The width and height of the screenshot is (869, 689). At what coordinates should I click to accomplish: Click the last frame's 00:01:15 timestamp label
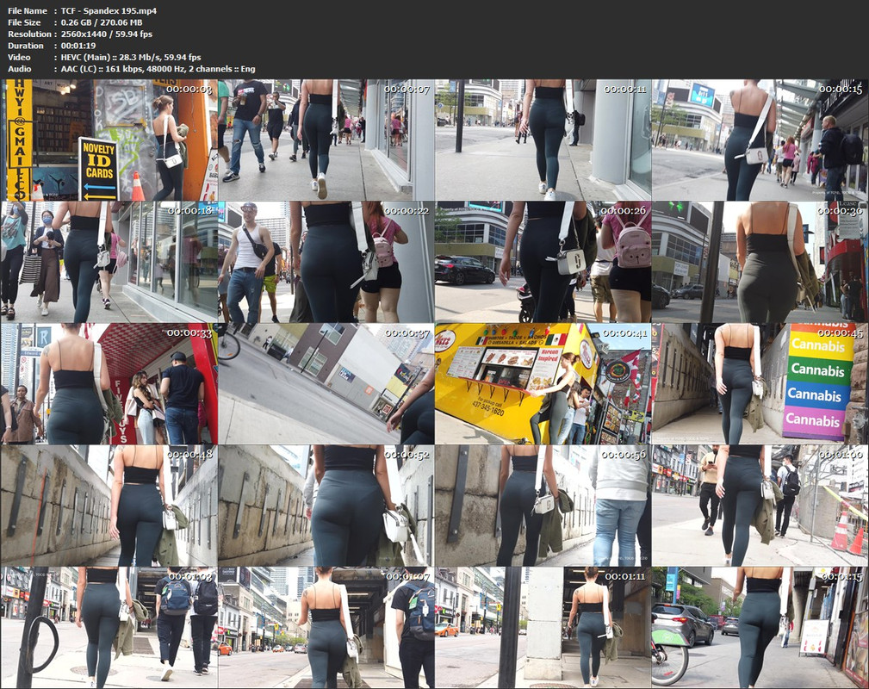click(x=841, y=575)
